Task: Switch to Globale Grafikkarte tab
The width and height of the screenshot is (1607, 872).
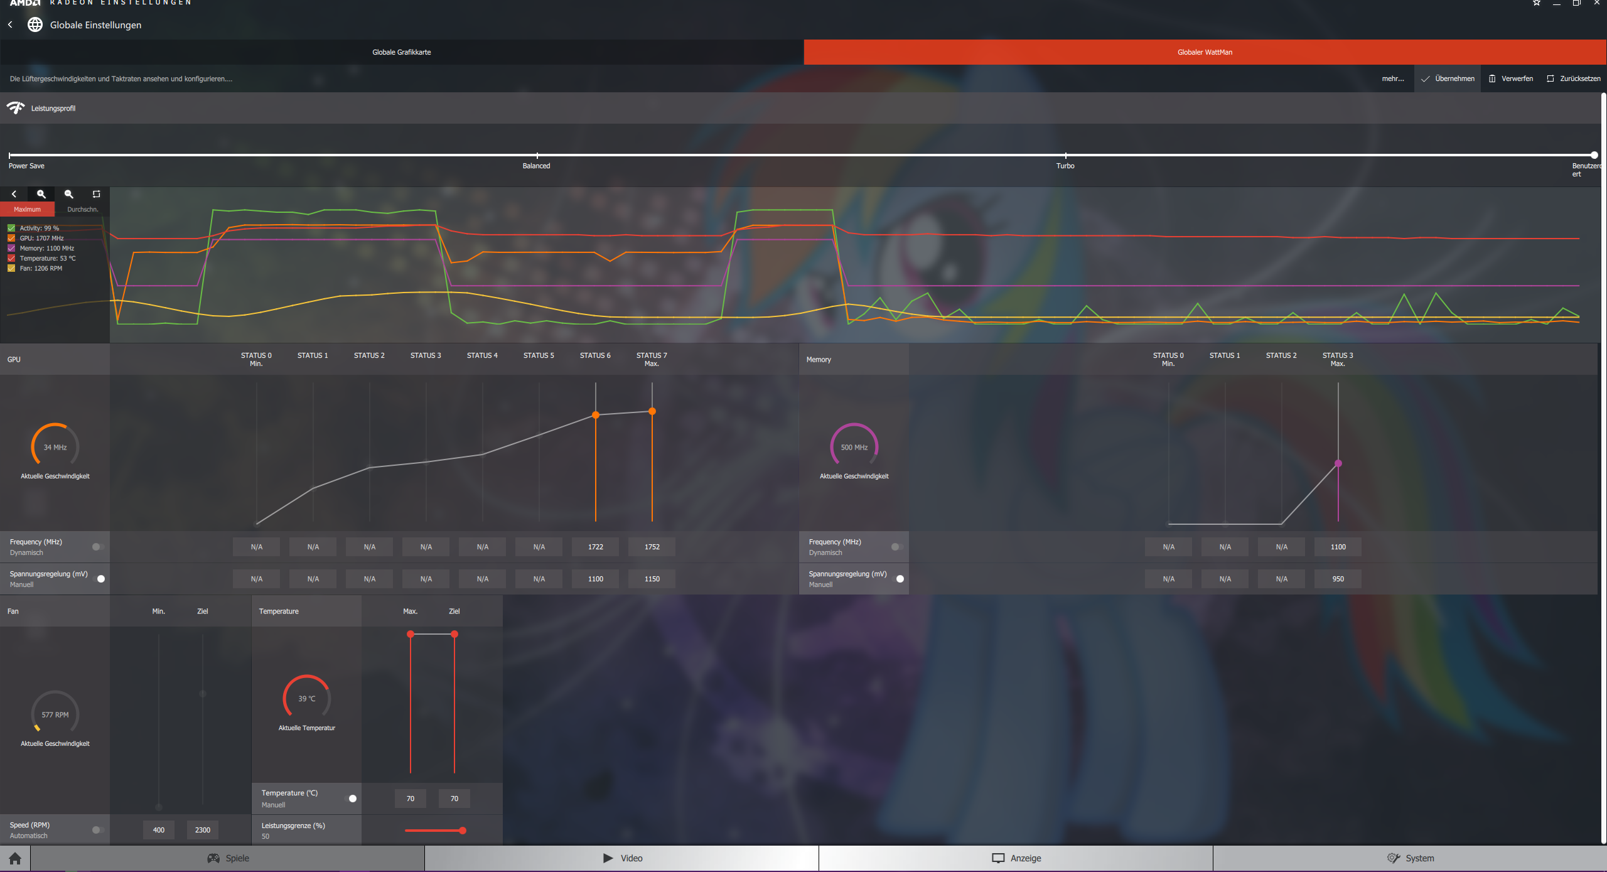Action: [402, 52]
